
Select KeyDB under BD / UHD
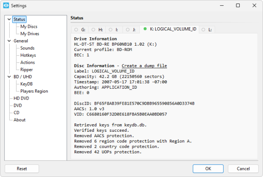pos(27,84)
